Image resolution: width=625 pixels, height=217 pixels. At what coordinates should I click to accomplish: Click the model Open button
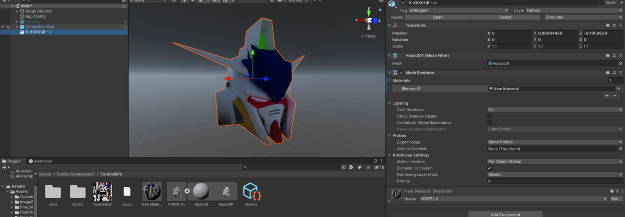(437, 17)
